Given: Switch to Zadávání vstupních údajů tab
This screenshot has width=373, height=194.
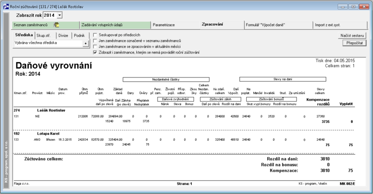Looking at the screenshot, I should click(115, 25).
